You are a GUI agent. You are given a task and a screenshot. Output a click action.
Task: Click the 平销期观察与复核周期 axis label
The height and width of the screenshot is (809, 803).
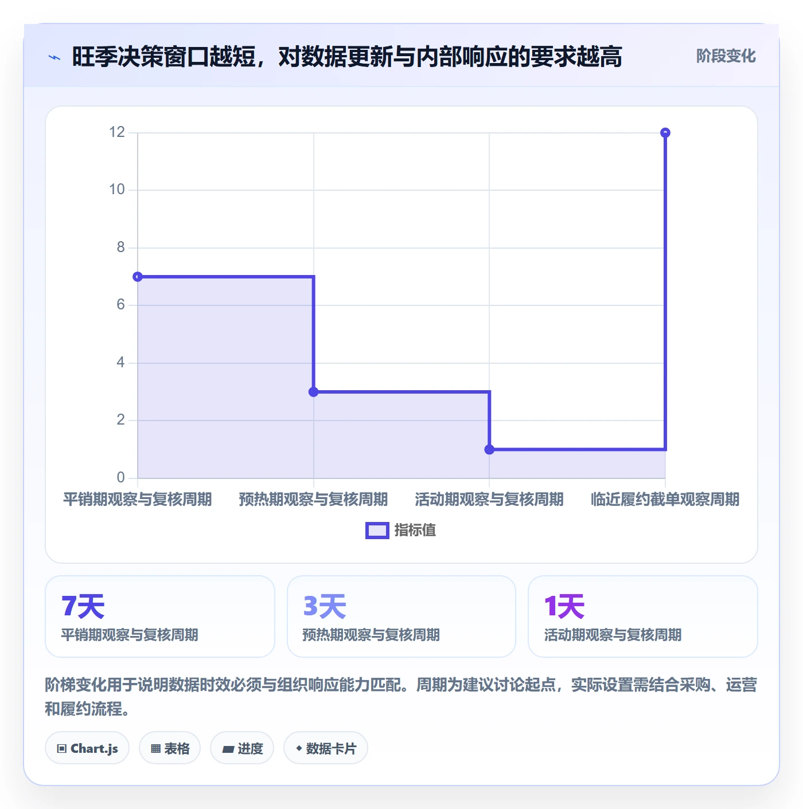(138, 500)
